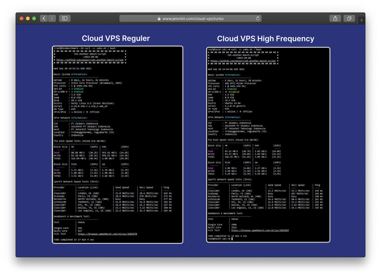This screenshot has width=381, height=276.
Task: Go forward with the Safari forward arrow
Action: tap(52, 18)
